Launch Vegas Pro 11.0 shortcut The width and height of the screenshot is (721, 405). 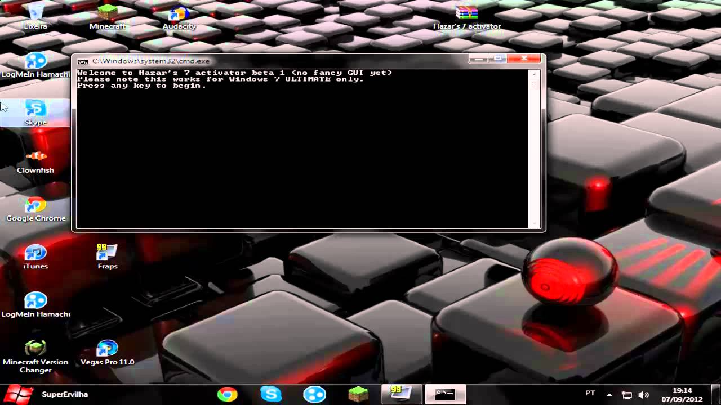[x=107, y=353]
